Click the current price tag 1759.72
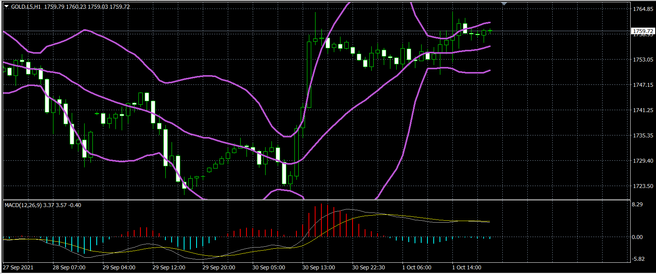Viewport: 656px width, 274px height. tap(643, 31)
